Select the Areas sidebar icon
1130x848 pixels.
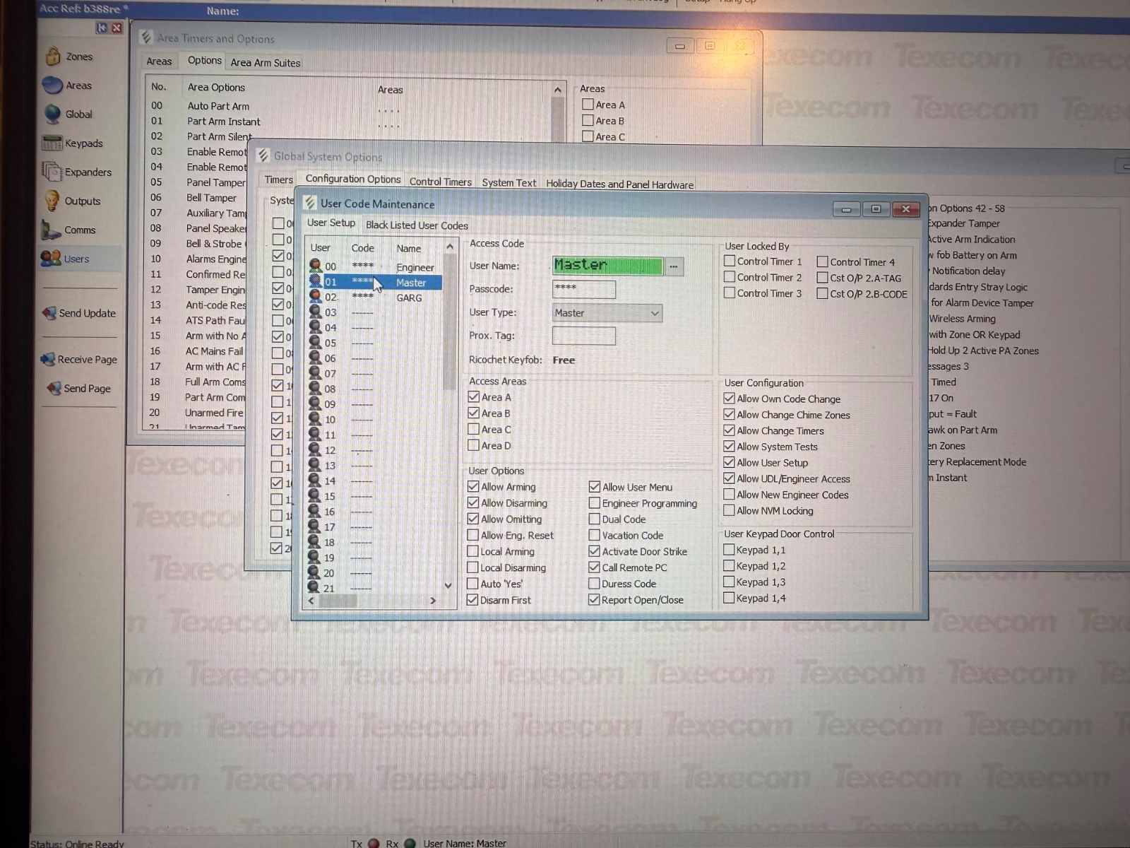pyautogui.click(x=53, y=86)
